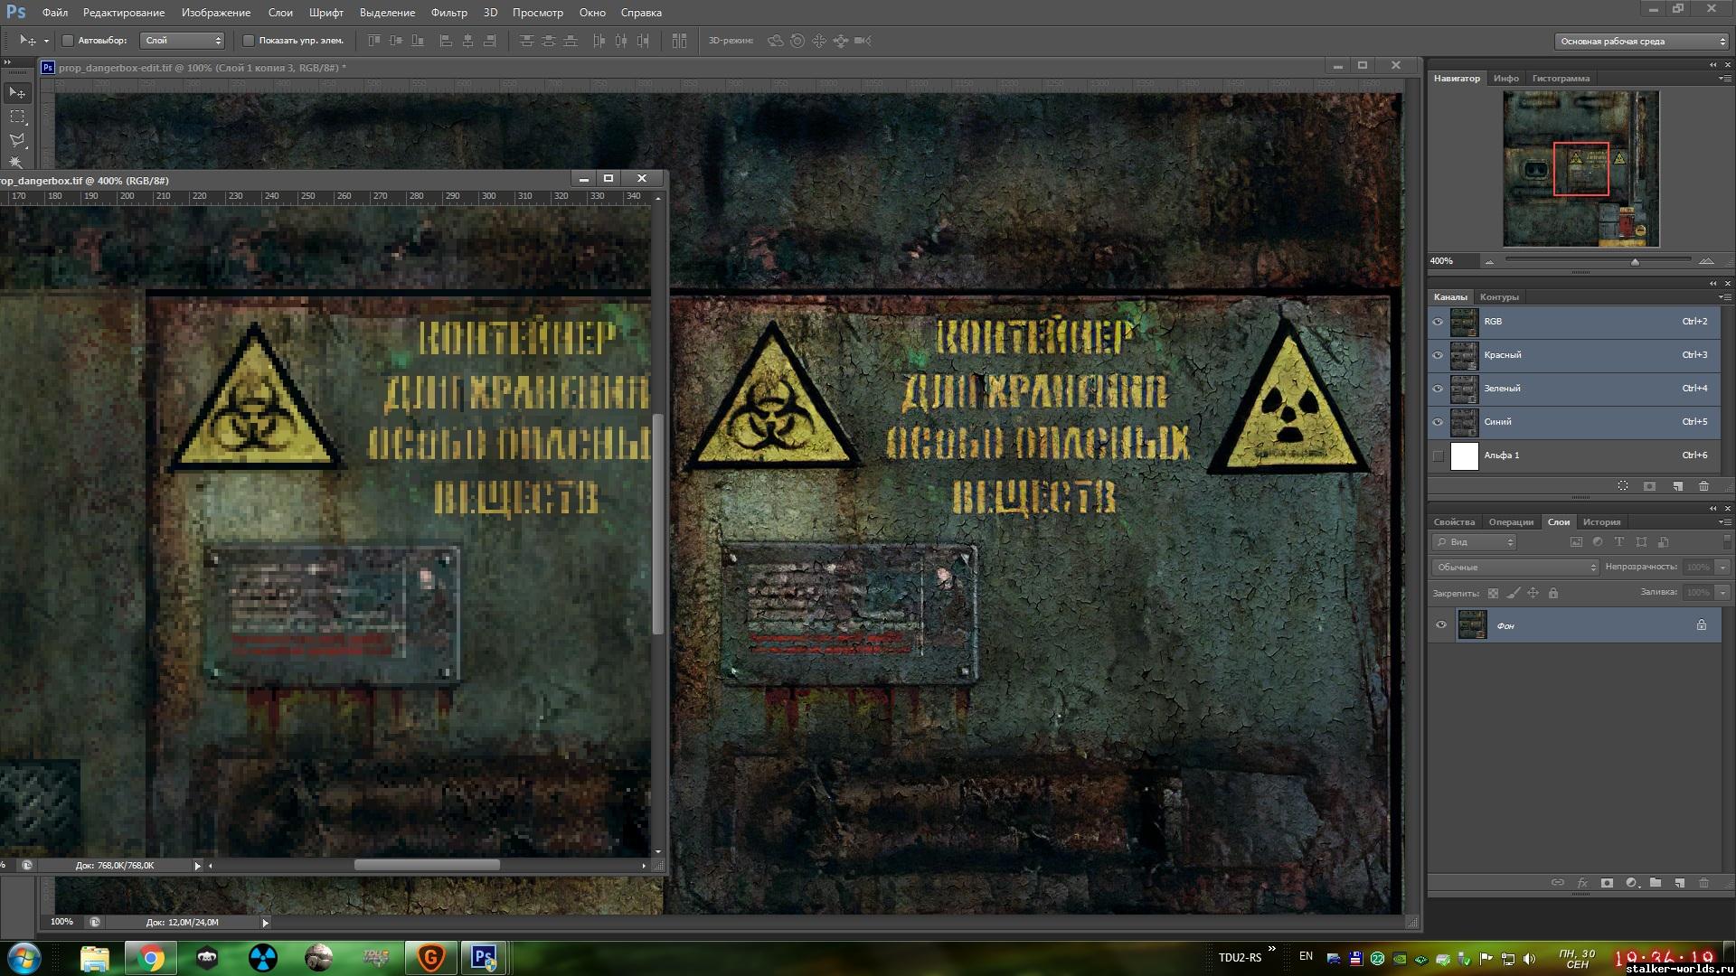Toggle layer filtering switch on
Screen dimensions: 1736x976
click(x=1726, y=541)
